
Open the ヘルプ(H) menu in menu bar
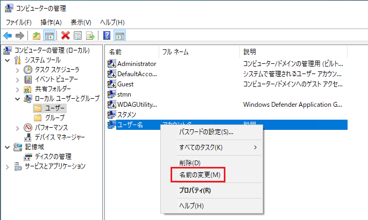(112, 23)
